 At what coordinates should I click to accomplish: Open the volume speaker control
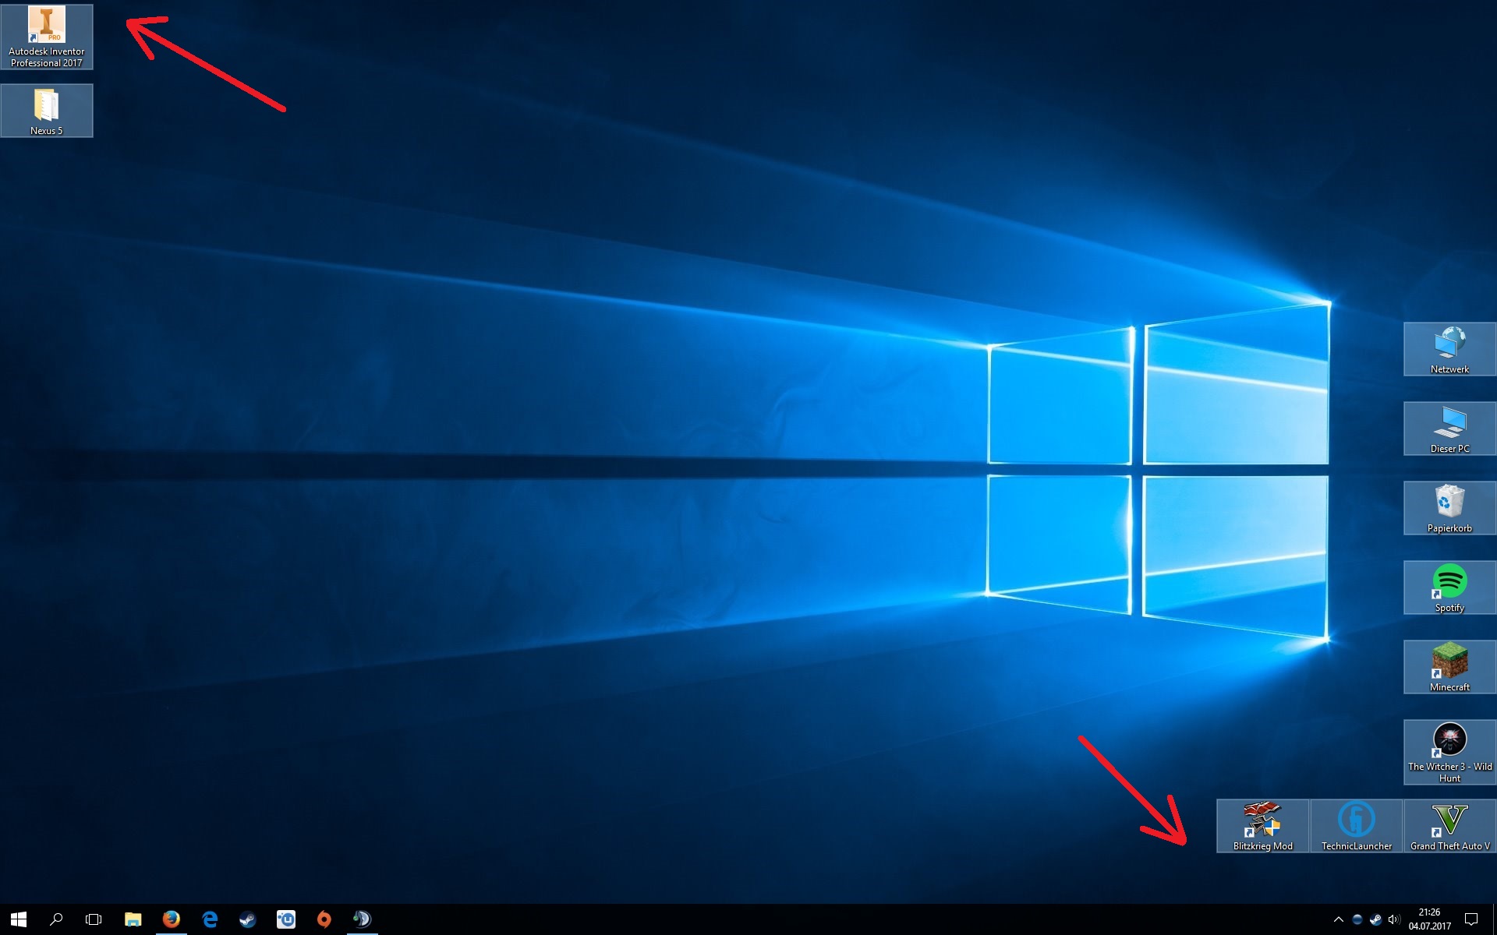point(1394,919)
